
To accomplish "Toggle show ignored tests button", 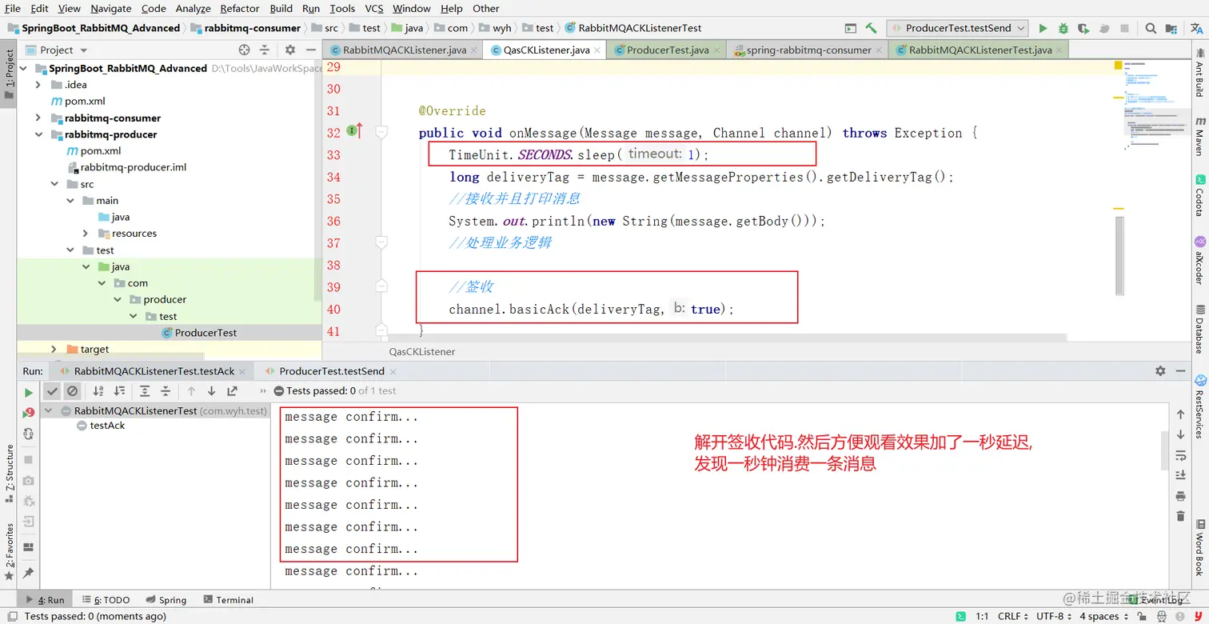I will coord(73,391).
